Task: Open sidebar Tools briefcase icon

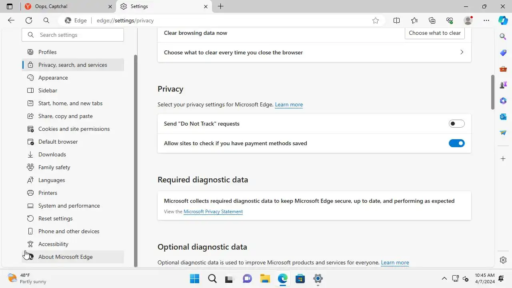Action: [503, 69]
